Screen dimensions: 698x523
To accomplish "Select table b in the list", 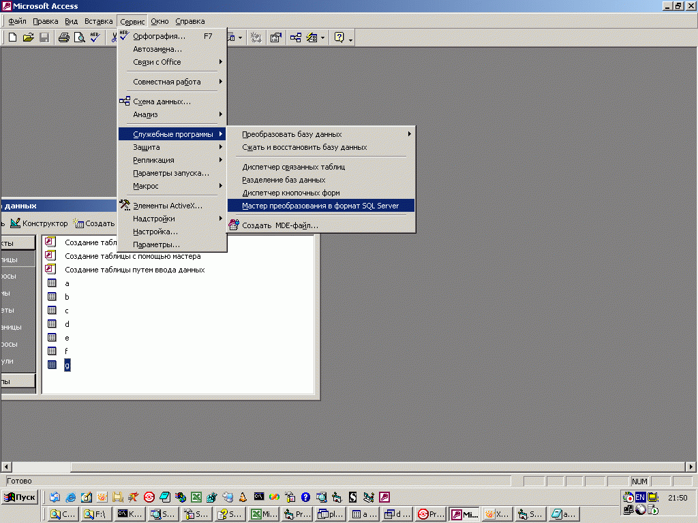I will point(67,297).
